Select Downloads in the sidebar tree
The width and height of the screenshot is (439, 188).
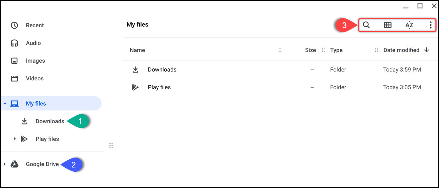click(50, 121)
